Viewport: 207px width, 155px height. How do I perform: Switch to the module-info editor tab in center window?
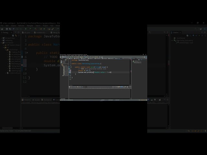pyautogui.click(x=77, y=58)
